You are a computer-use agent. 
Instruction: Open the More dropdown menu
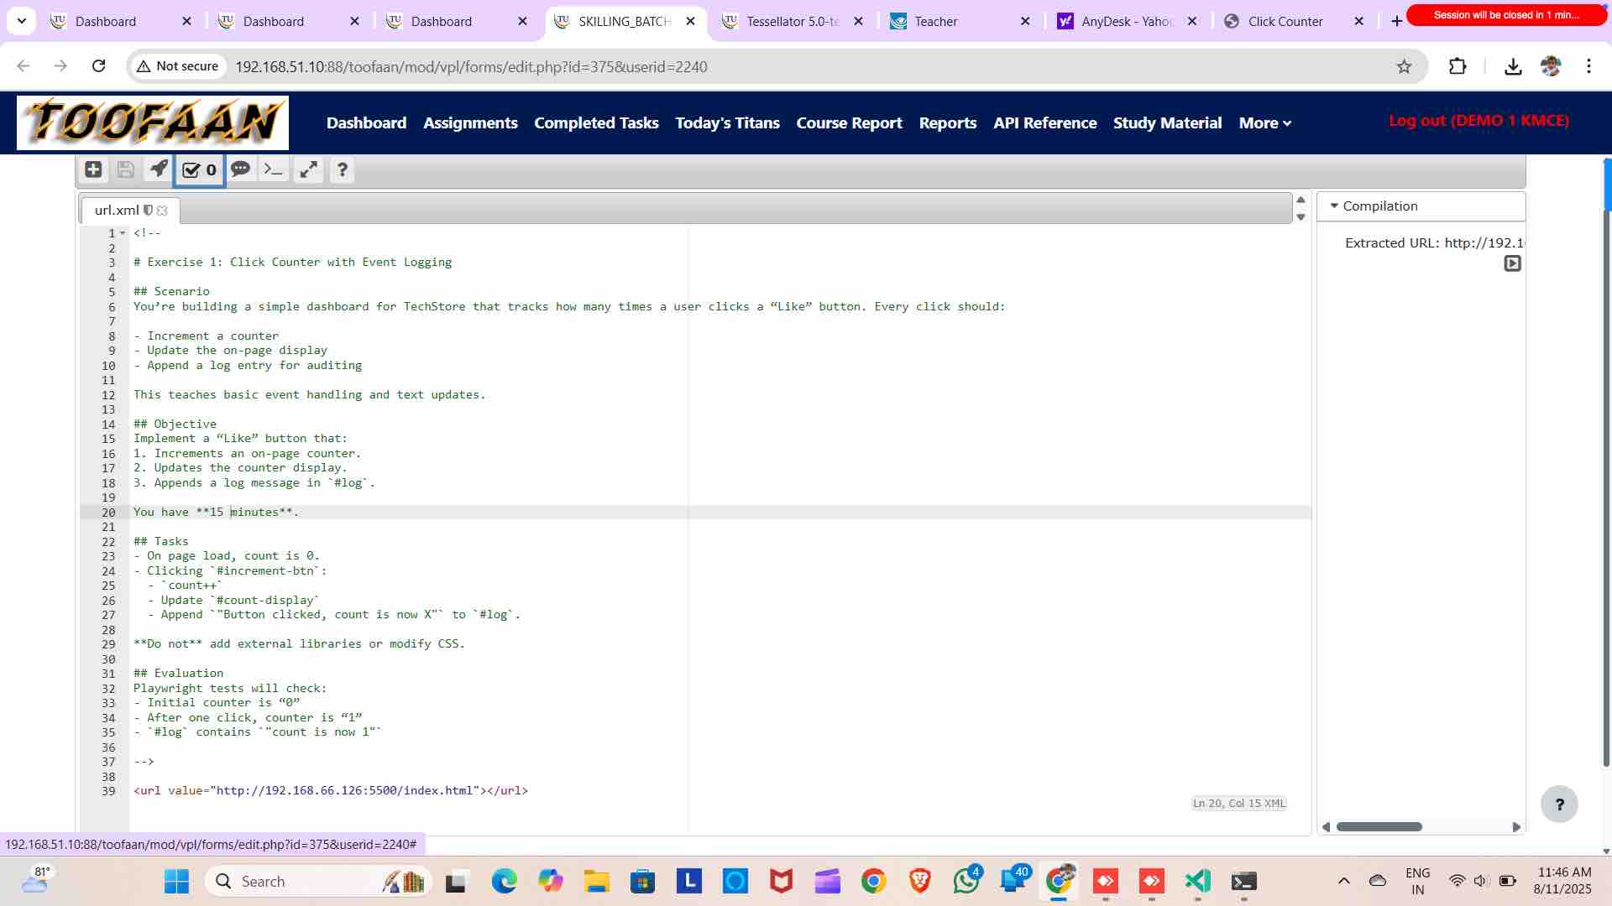pyautogui.click(x=1264, y=122)
